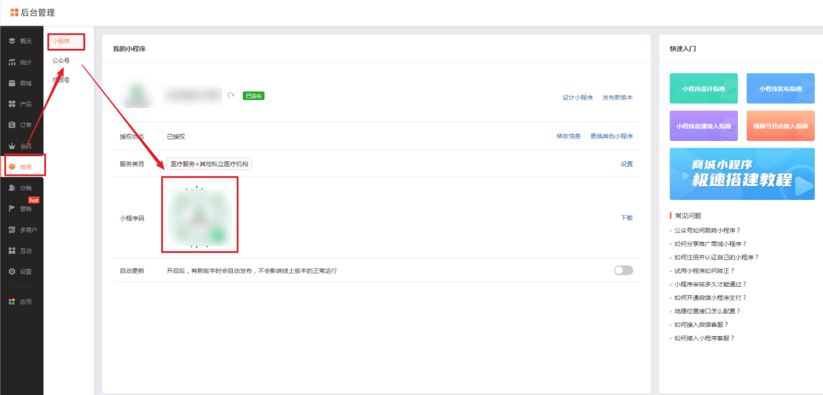Click the mini program avatar image

(x=137, y=96)
